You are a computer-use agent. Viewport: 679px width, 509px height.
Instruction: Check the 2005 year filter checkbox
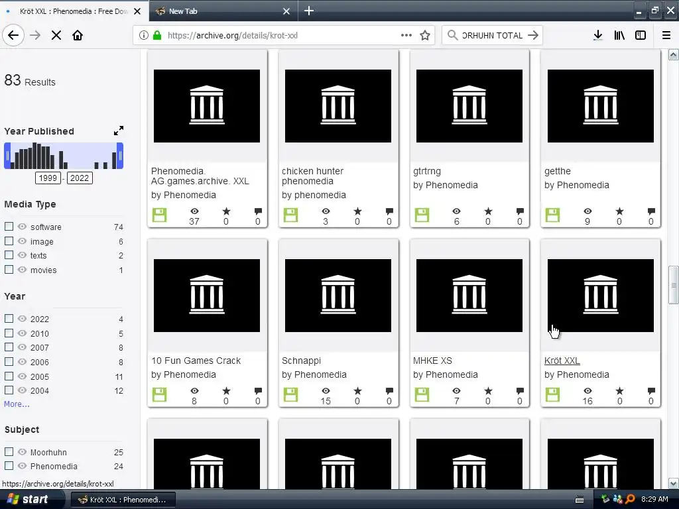[x=9, y=376]
